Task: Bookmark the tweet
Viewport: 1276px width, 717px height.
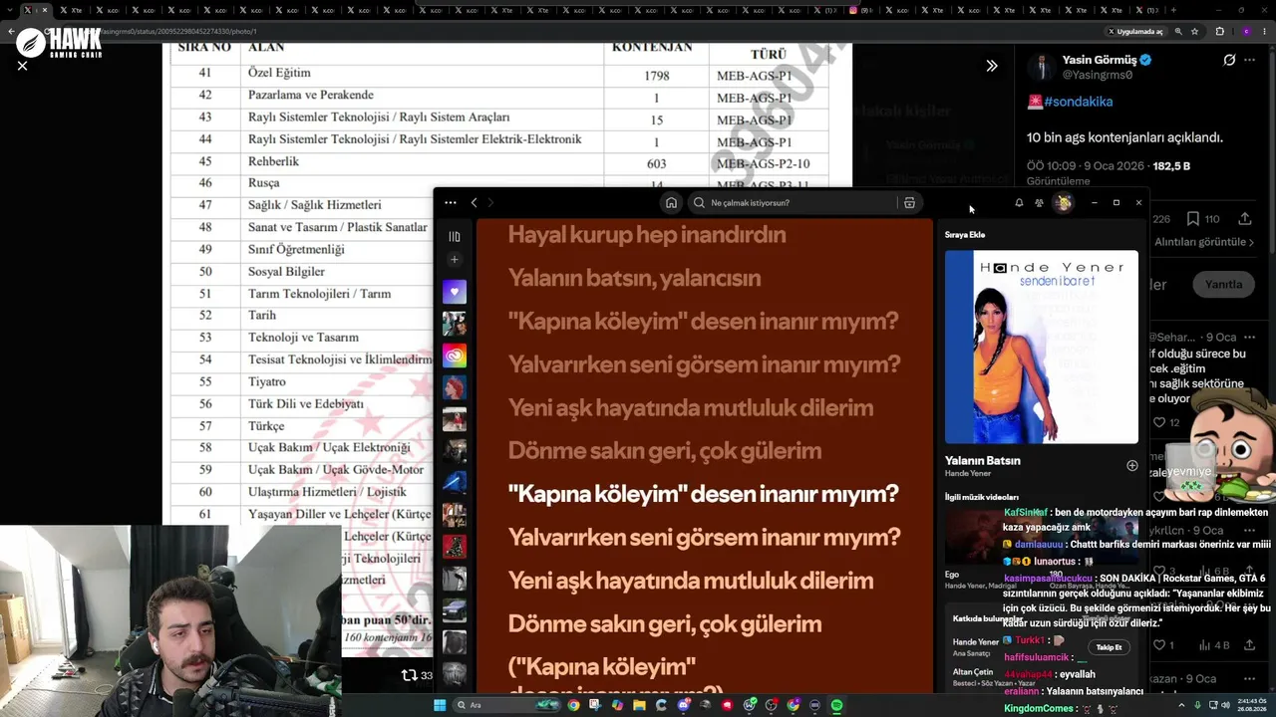Action: 1191,219
